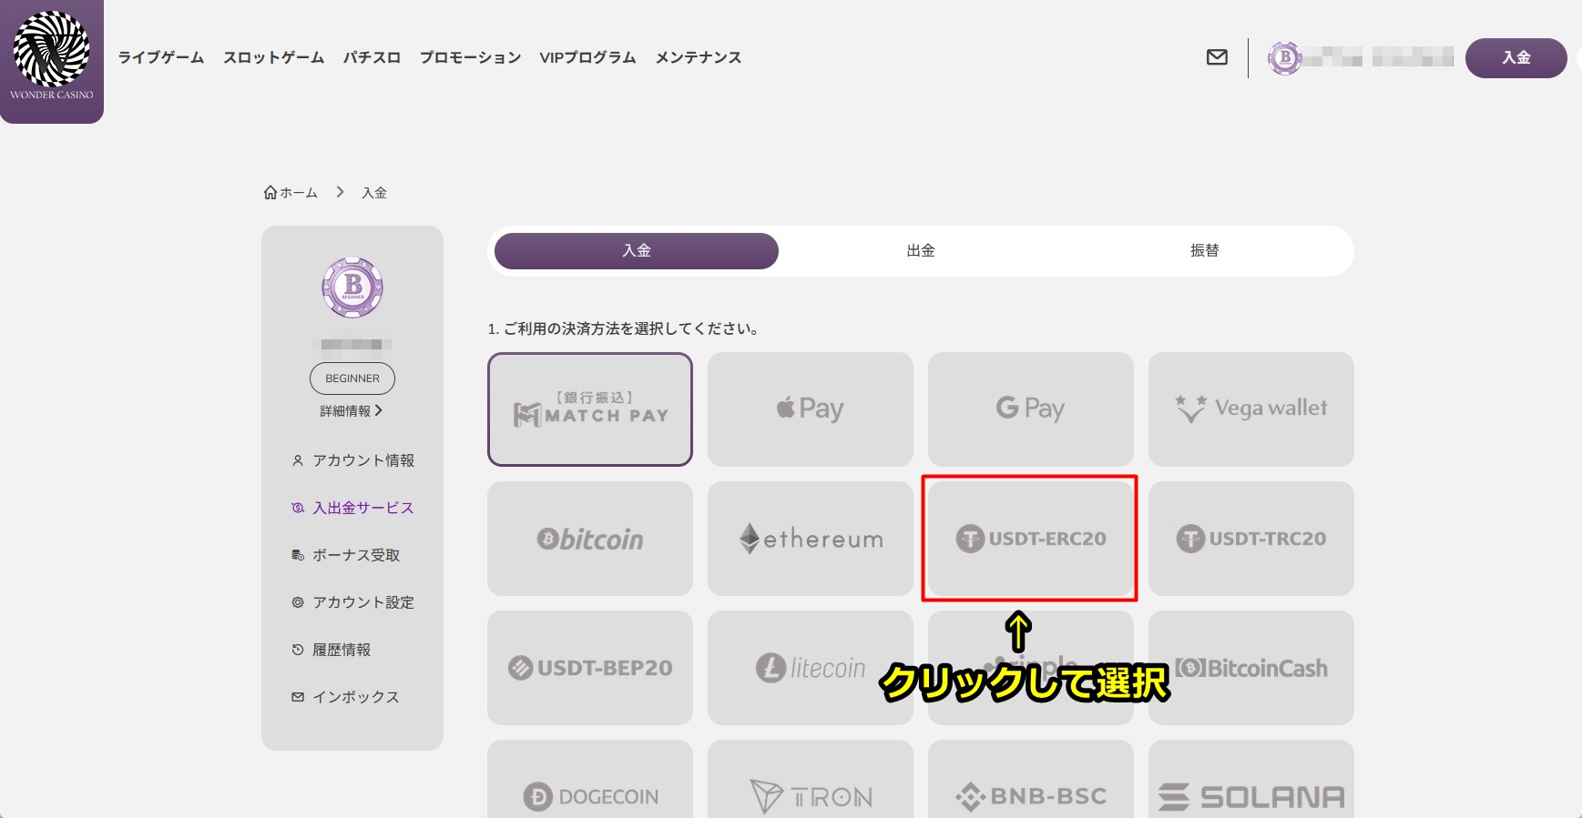
Task: Open 履歴情報 in sidebar
Action: point(331,650)
